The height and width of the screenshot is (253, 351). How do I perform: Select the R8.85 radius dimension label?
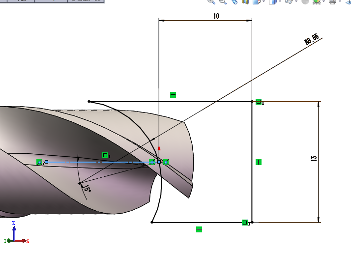pyautogui.click(x=312, y=40)
